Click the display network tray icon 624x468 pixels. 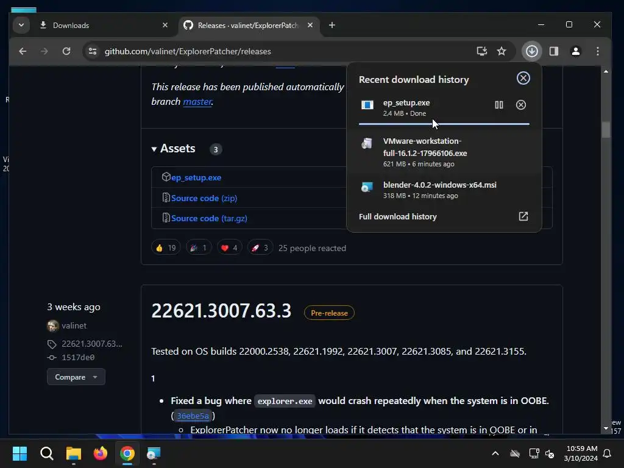534,453
